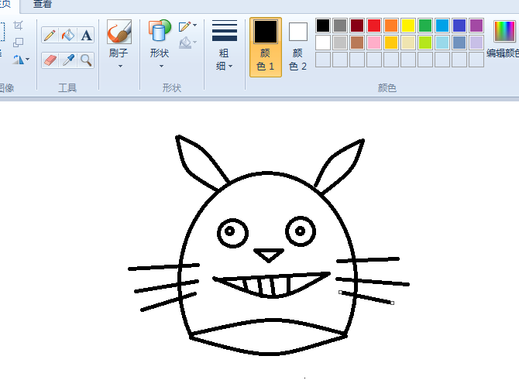Pick the light yellow (cream) swatch

pyautogui.click(x=408, y=43)
